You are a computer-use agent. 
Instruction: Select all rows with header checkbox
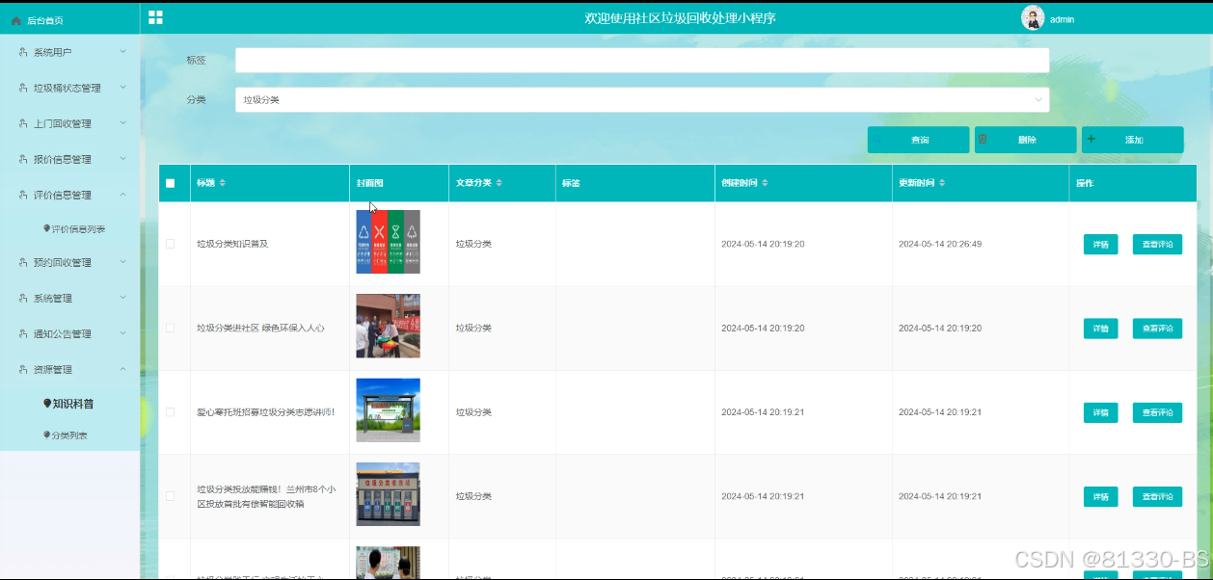click(x=171, y=183)
